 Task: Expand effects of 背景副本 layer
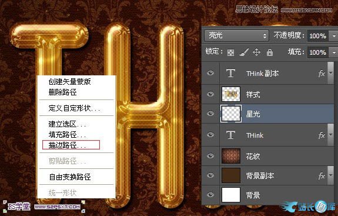click(x=330, y=175)
